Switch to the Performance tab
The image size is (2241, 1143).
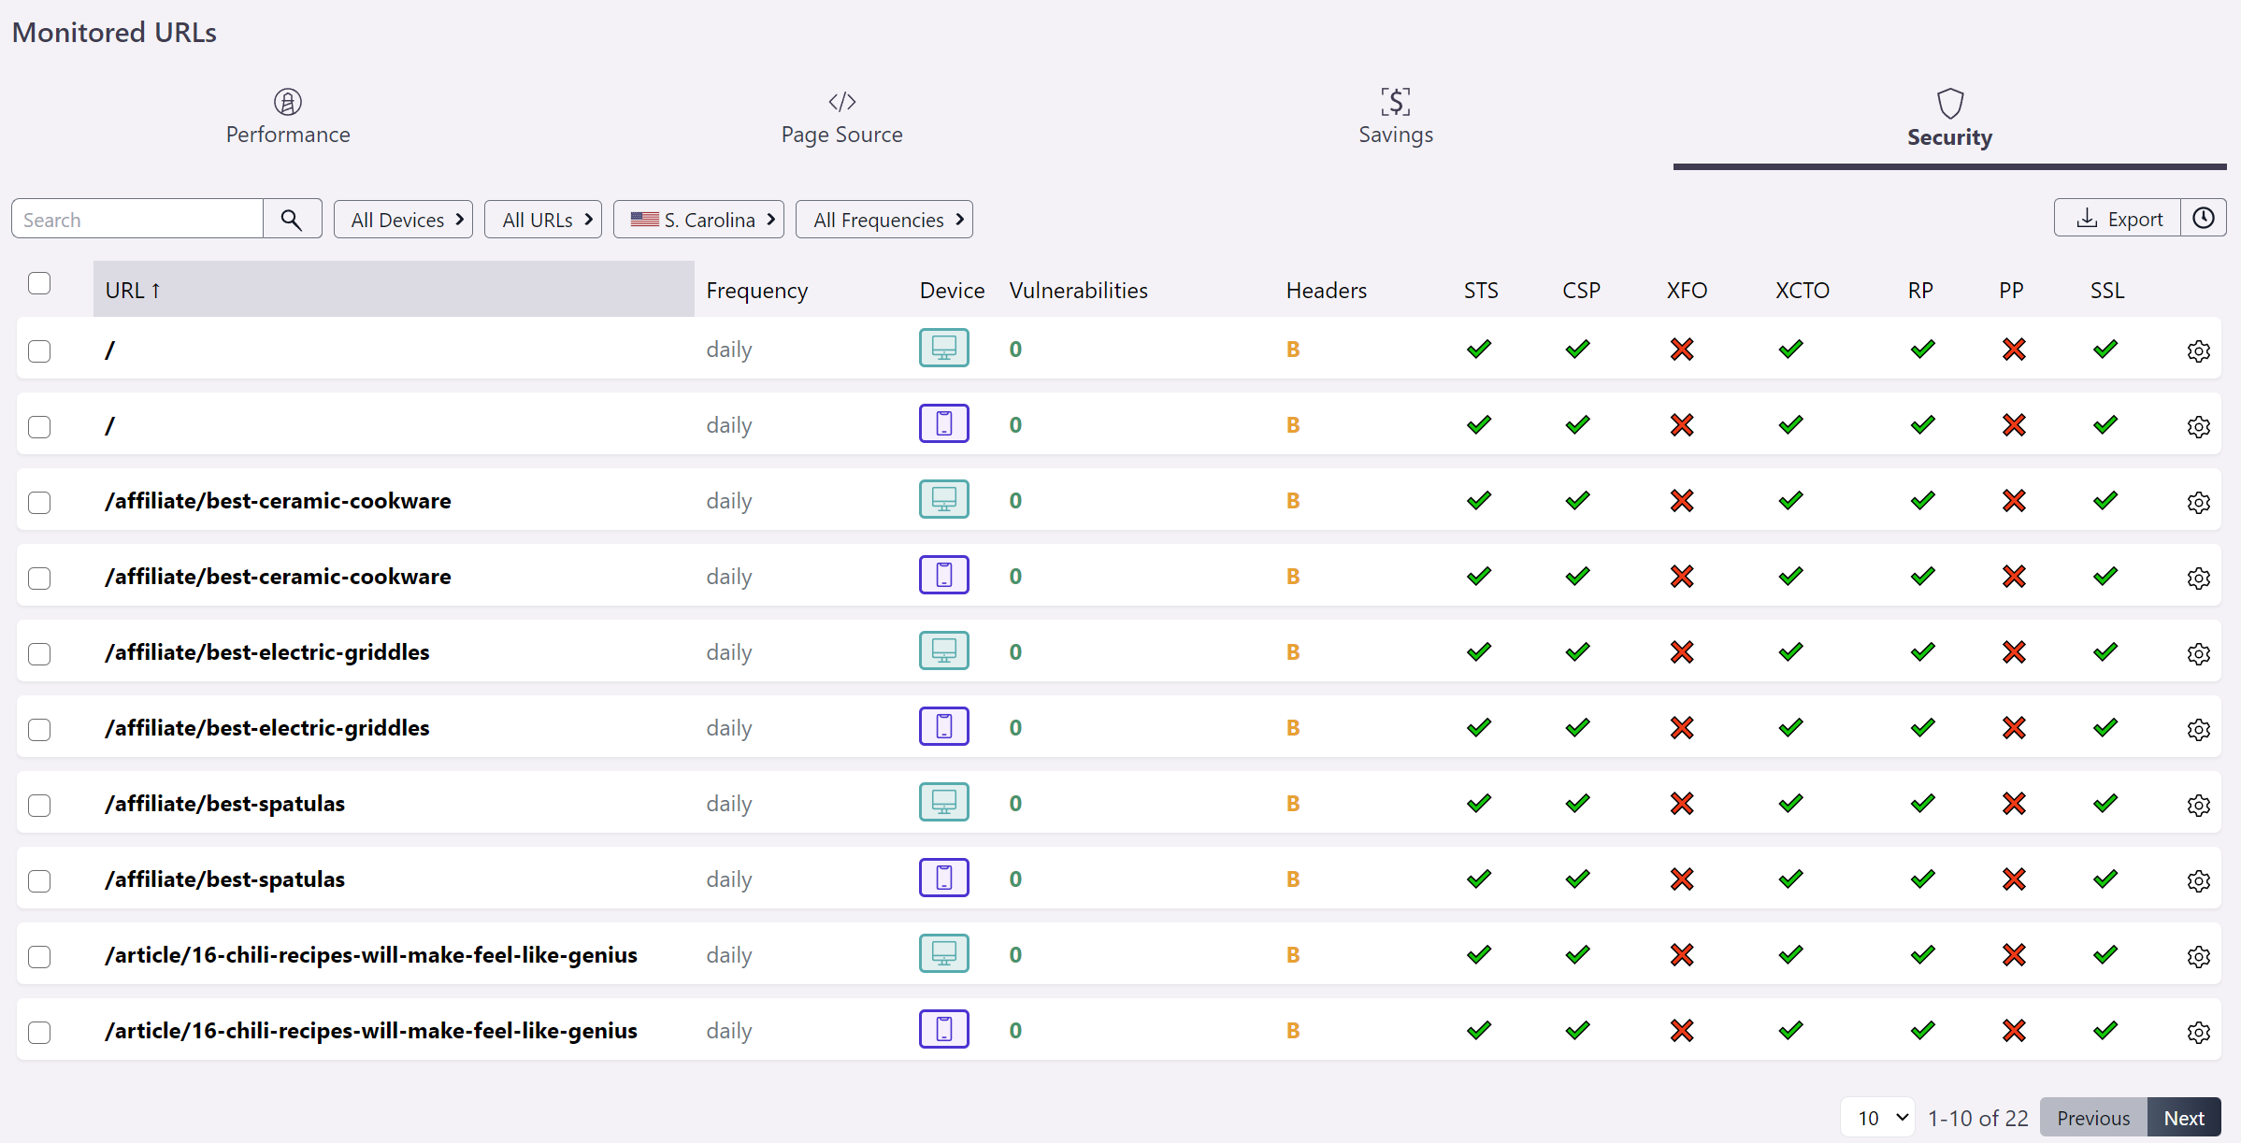[x=288, y=117]
